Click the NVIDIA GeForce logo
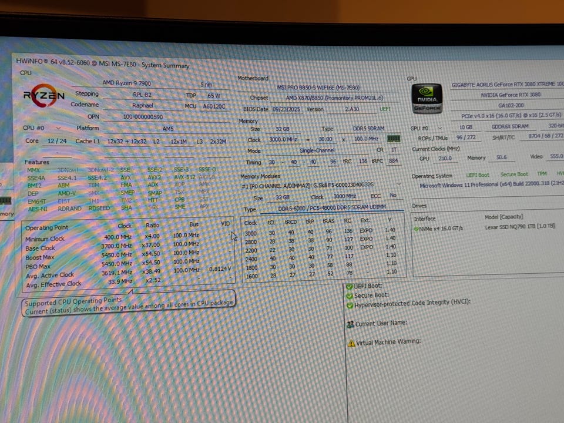The width and height of the screenshot is (564, 423). click(x=427, y=99)
